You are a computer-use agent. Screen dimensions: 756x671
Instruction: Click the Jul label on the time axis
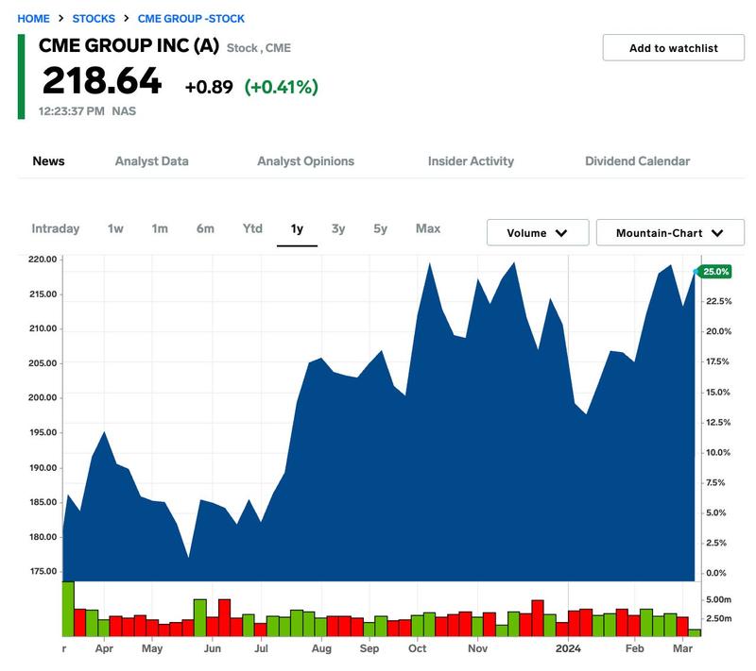pos(261,648)
